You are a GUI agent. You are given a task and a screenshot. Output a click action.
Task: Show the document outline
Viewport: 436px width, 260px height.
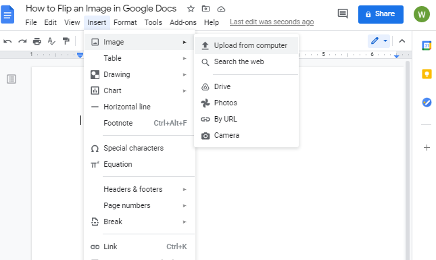click(11, 79)
